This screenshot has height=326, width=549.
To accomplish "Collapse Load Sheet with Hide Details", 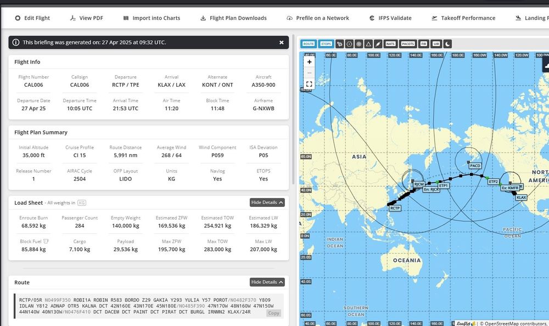I will [267, 203].
